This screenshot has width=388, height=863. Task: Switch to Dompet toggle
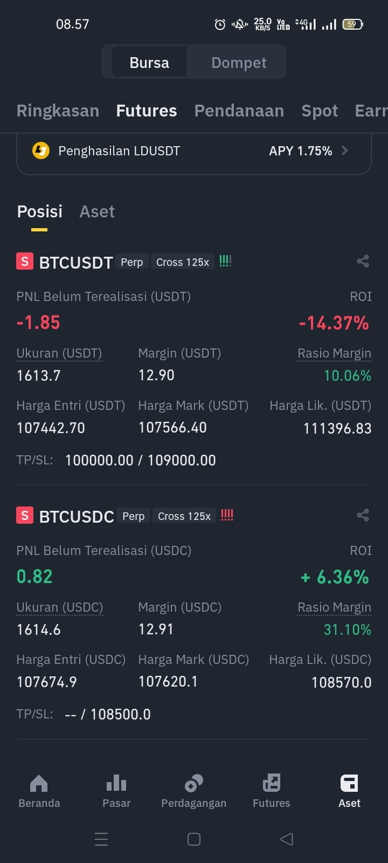[239, 63]
